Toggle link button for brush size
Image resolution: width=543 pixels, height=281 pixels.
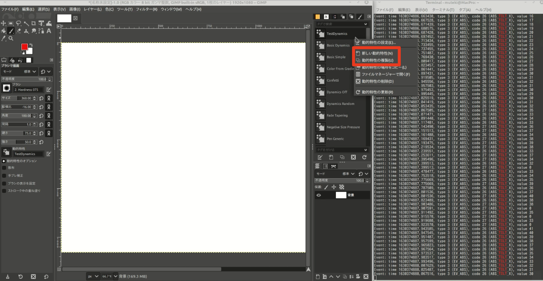49,98
